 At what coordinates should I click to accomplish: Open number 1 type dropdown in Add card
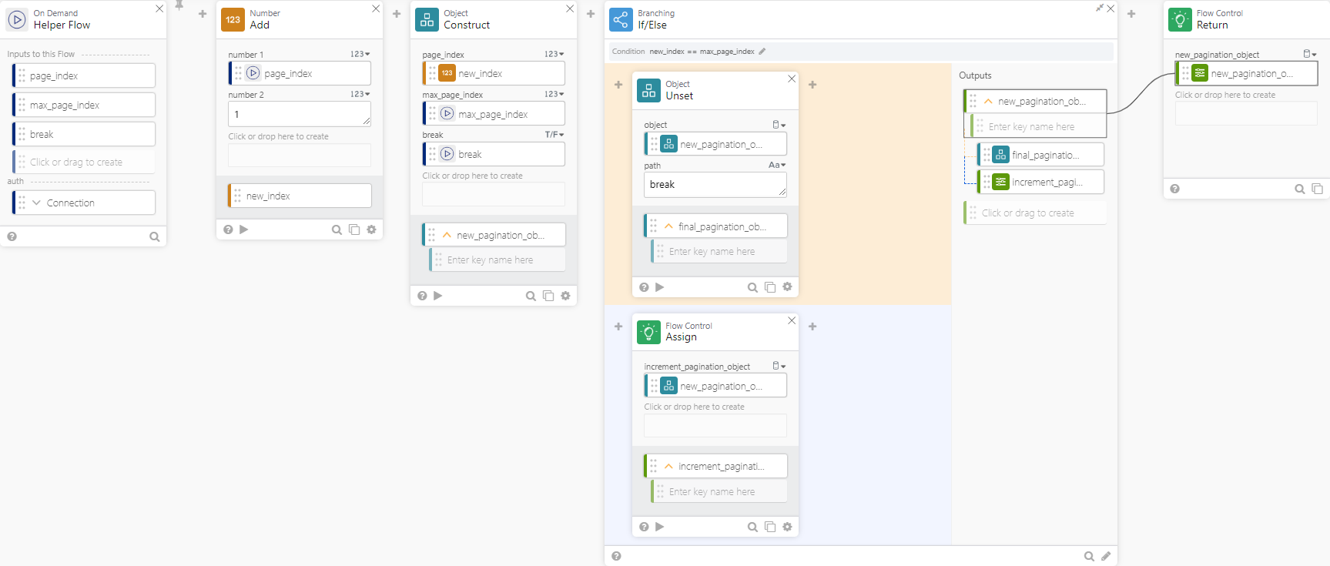pos(360,55)
